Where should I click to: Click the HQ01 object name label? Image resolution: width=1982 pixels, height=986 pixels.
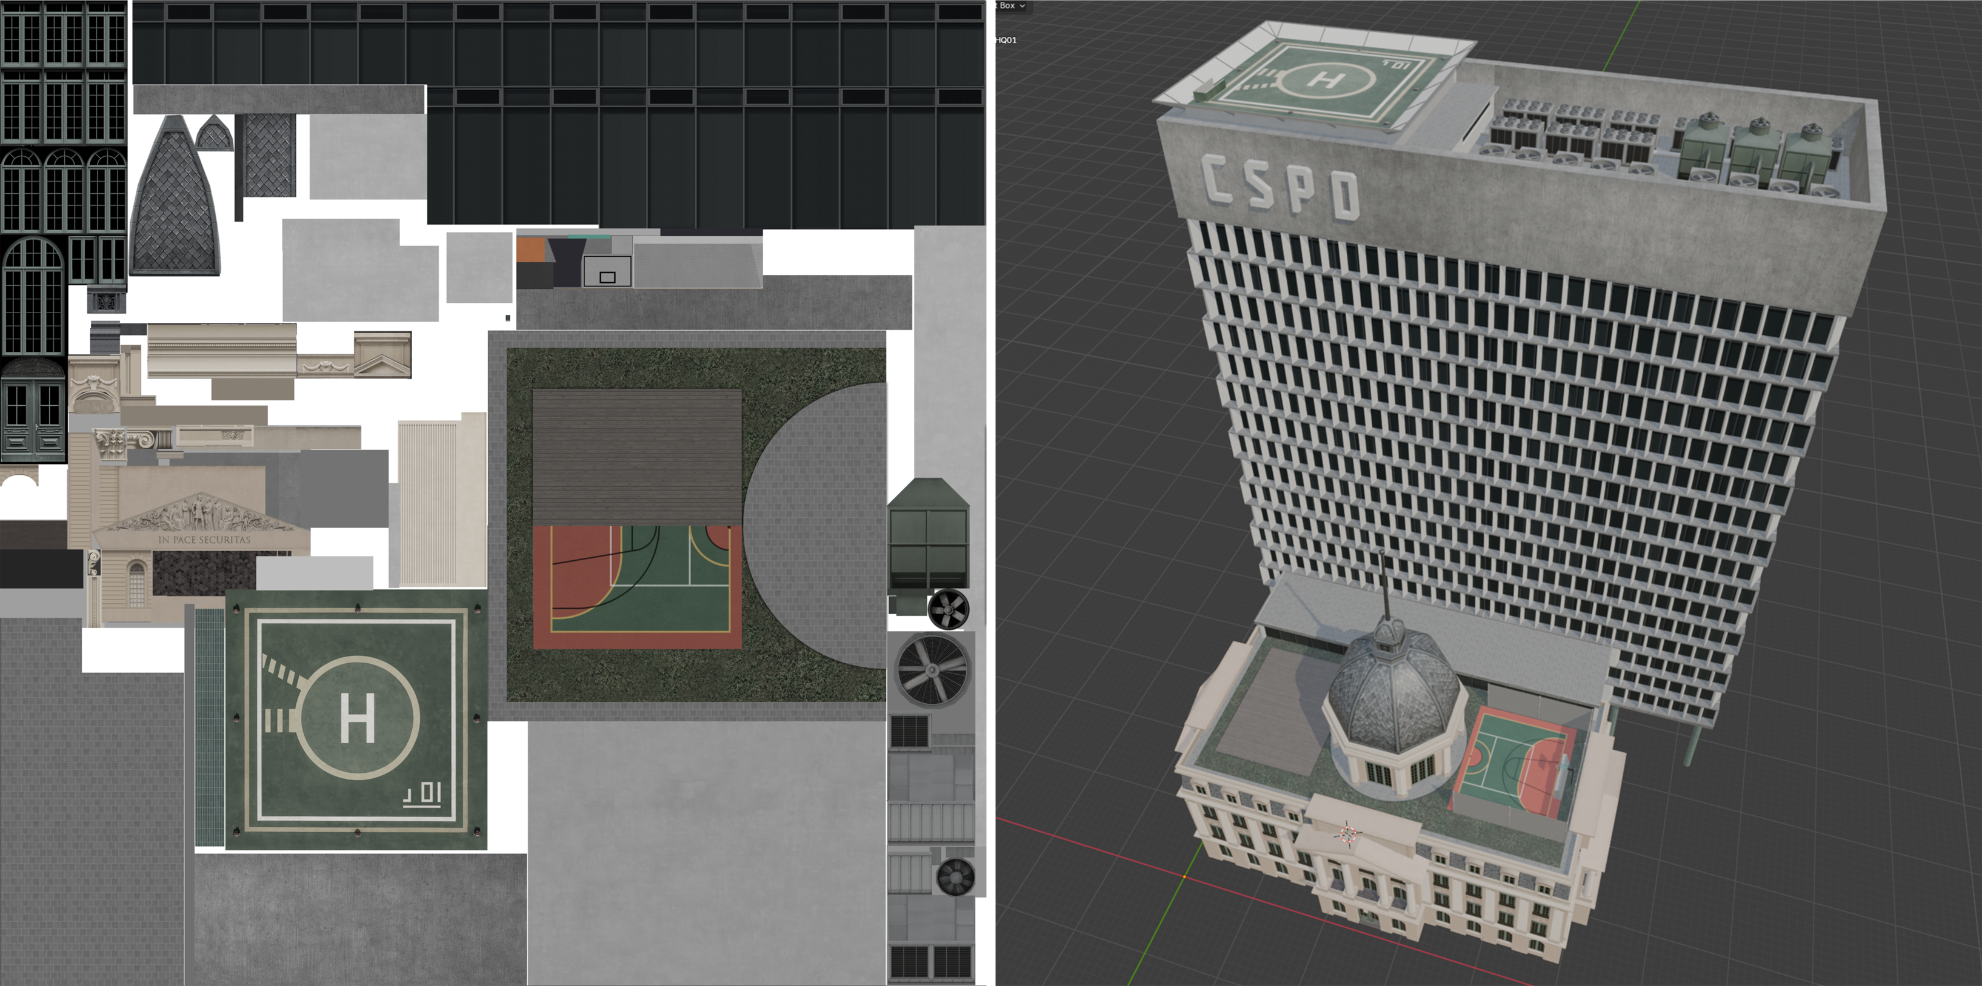(x=1005, y=40)
